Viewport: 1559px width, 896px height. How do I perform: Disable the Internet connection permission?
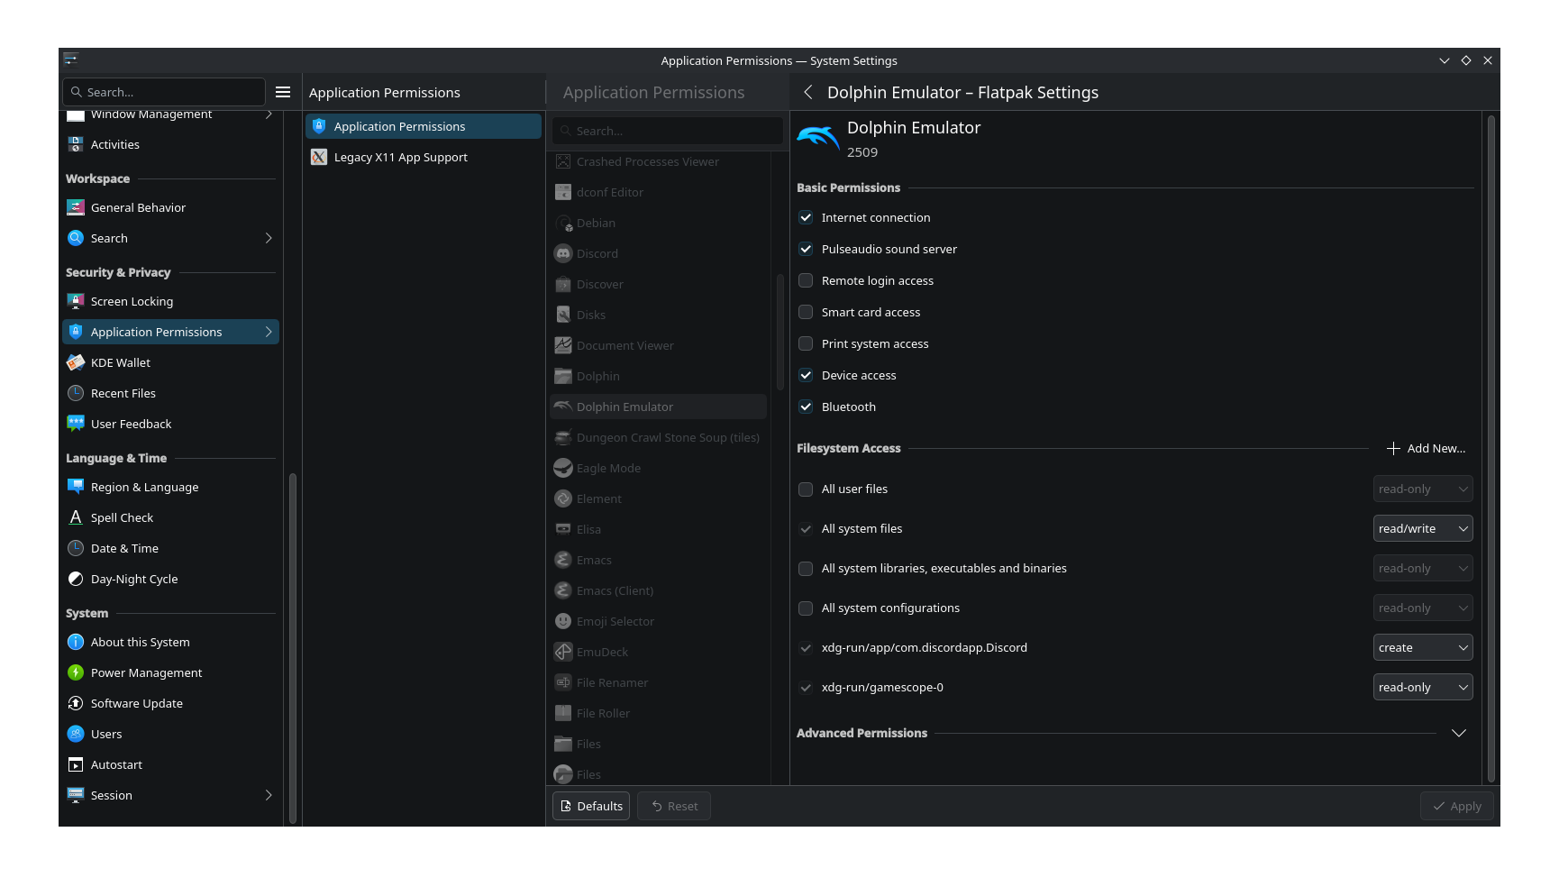click(806, 217)
